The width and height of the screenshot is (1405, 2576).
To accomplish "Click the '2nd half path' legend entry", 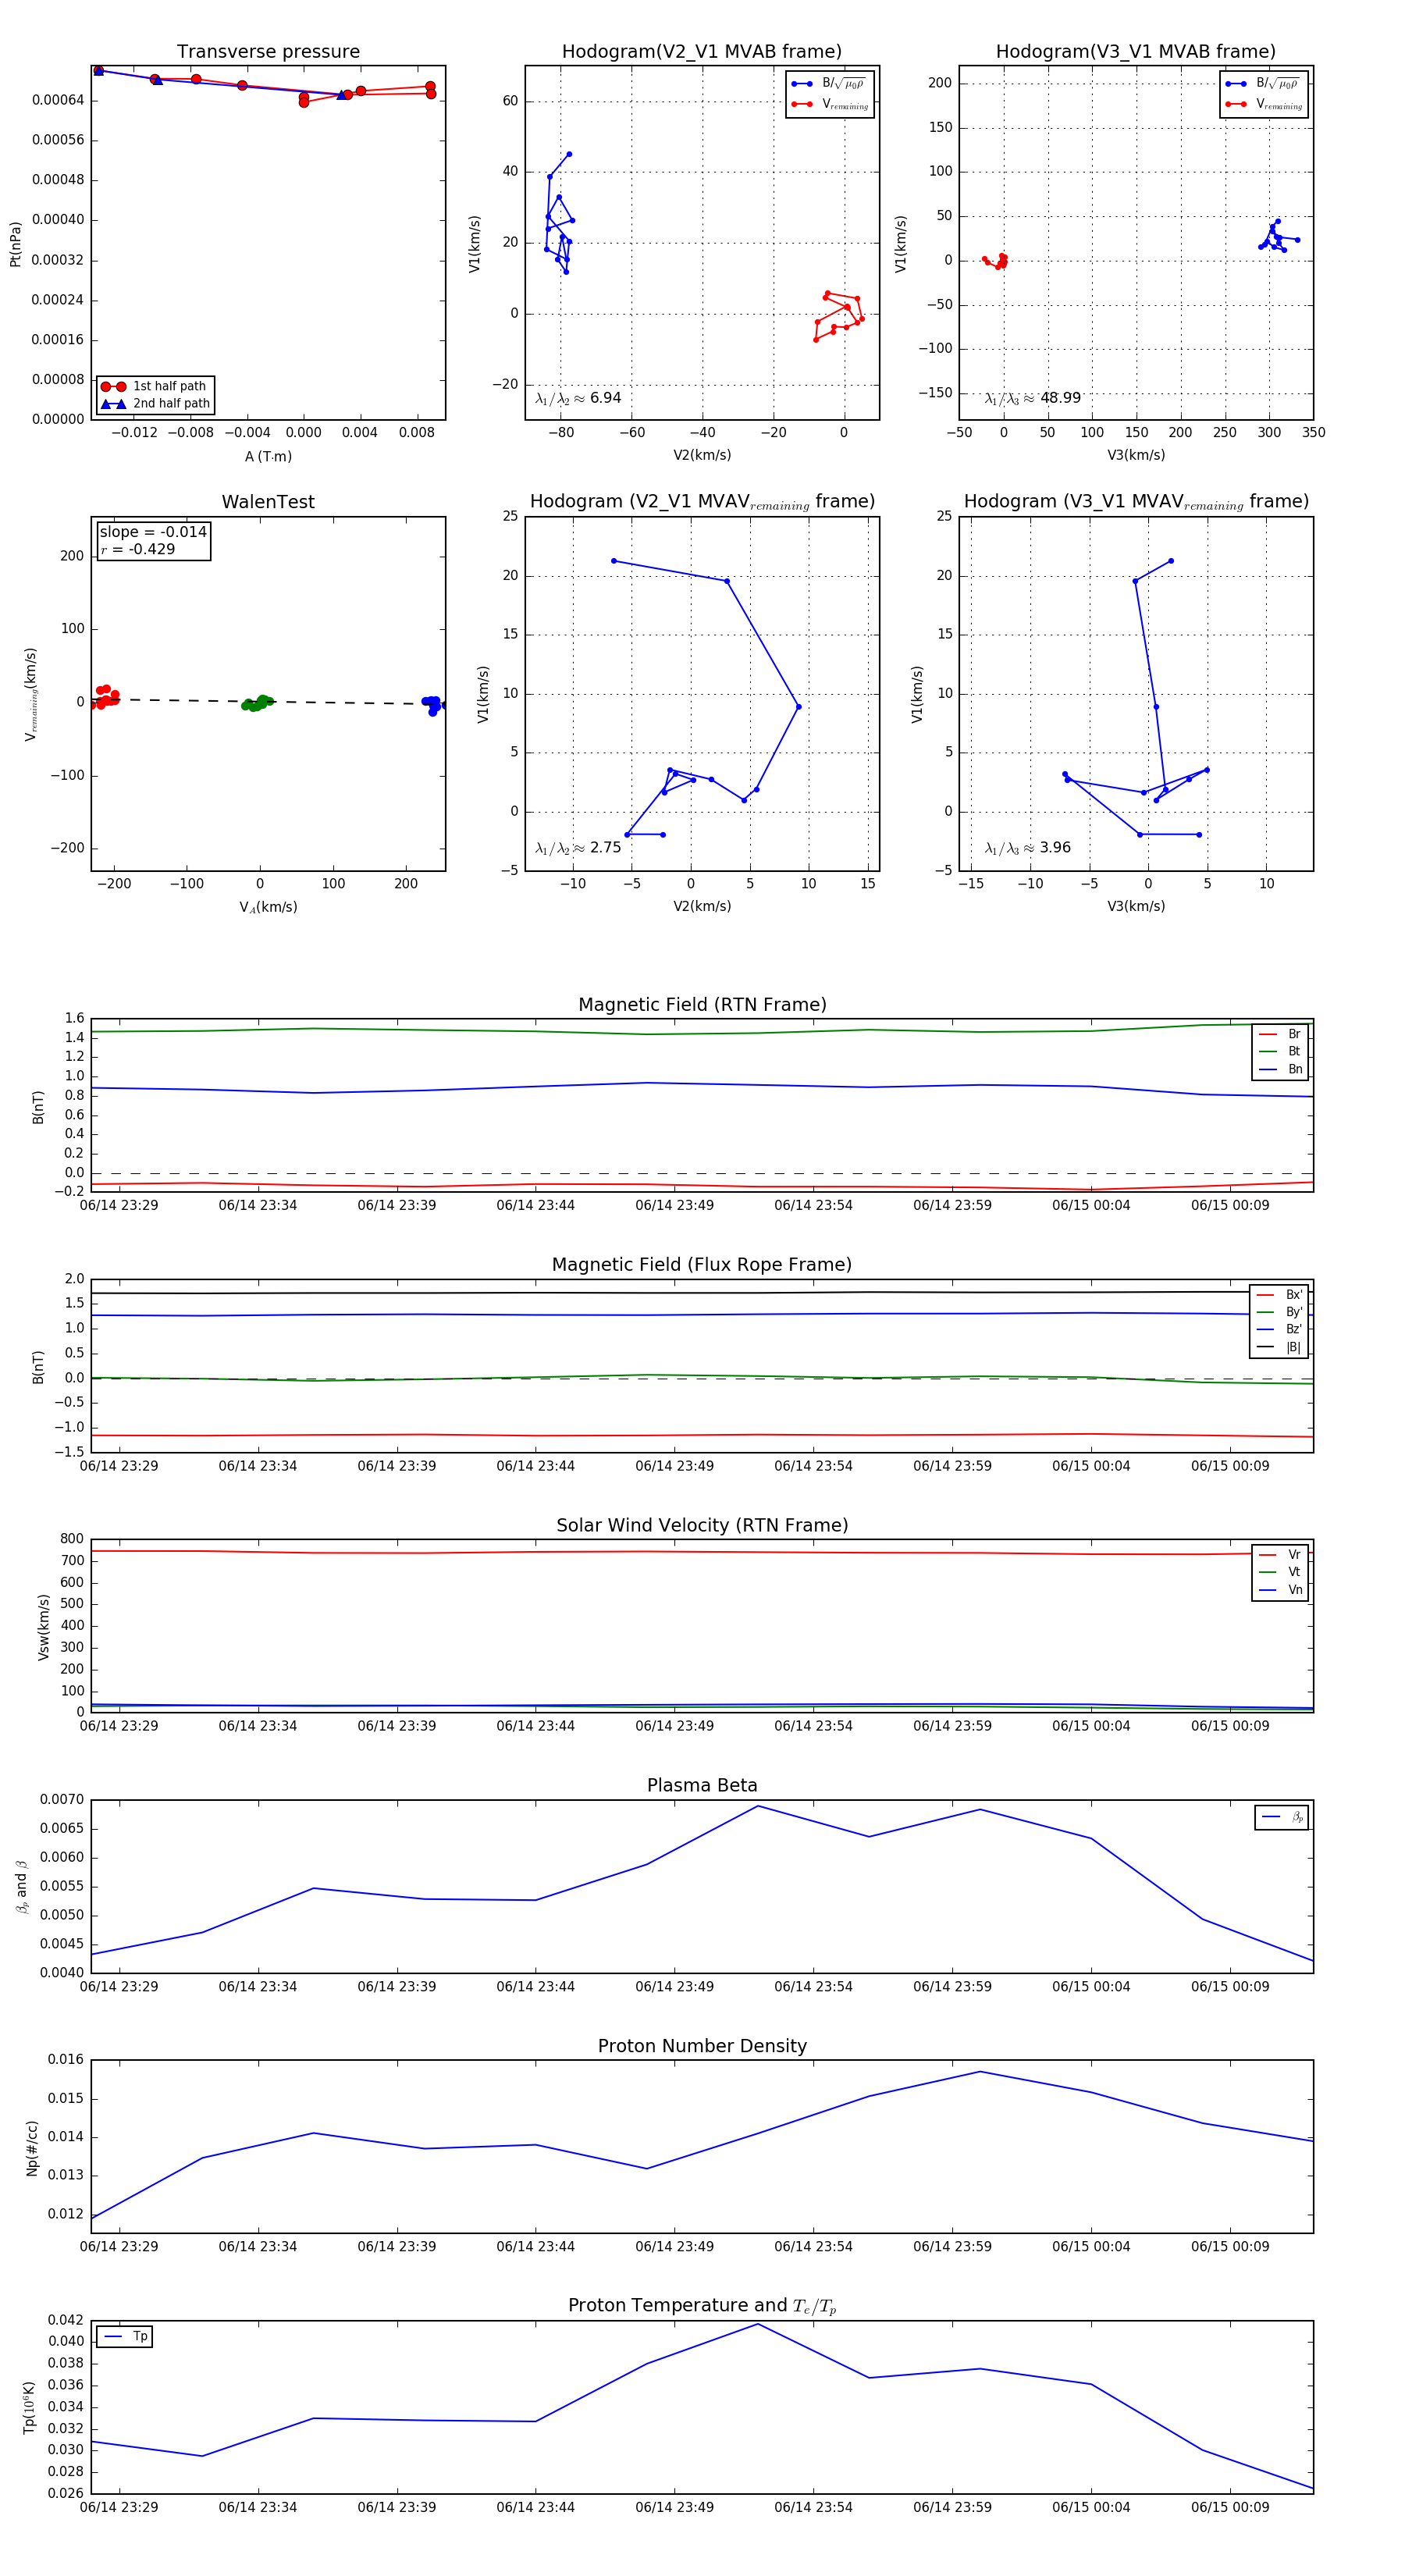I will [155, 404].
